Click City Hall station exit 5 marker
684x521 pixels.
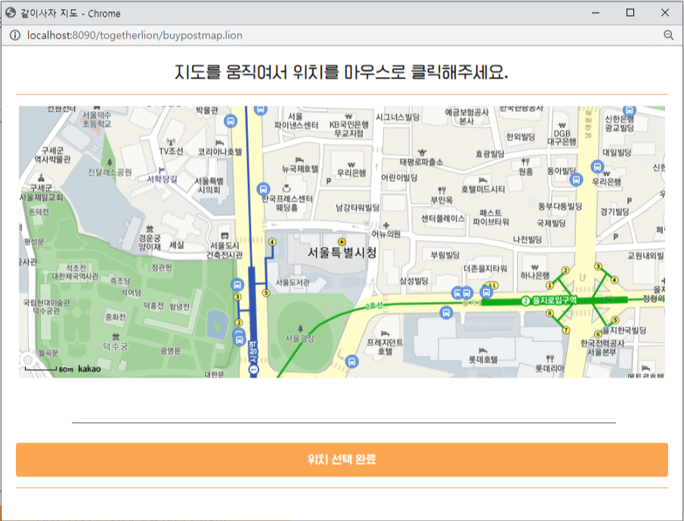[266, 292]
